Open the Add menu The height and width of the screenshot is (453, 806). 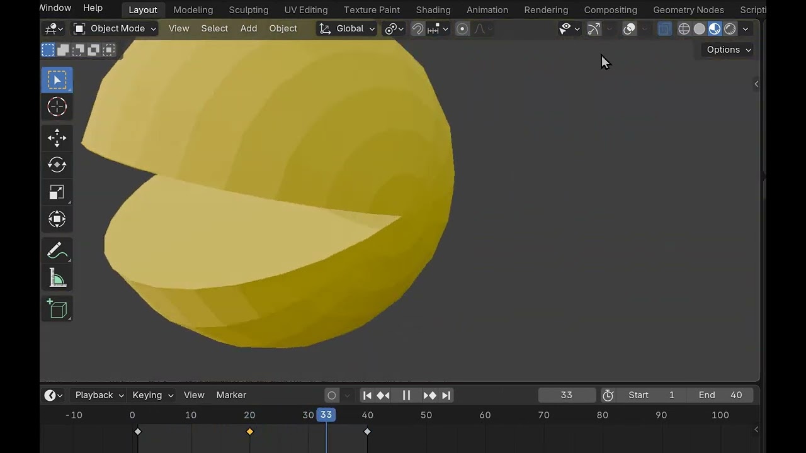click(x=249, y=28)
